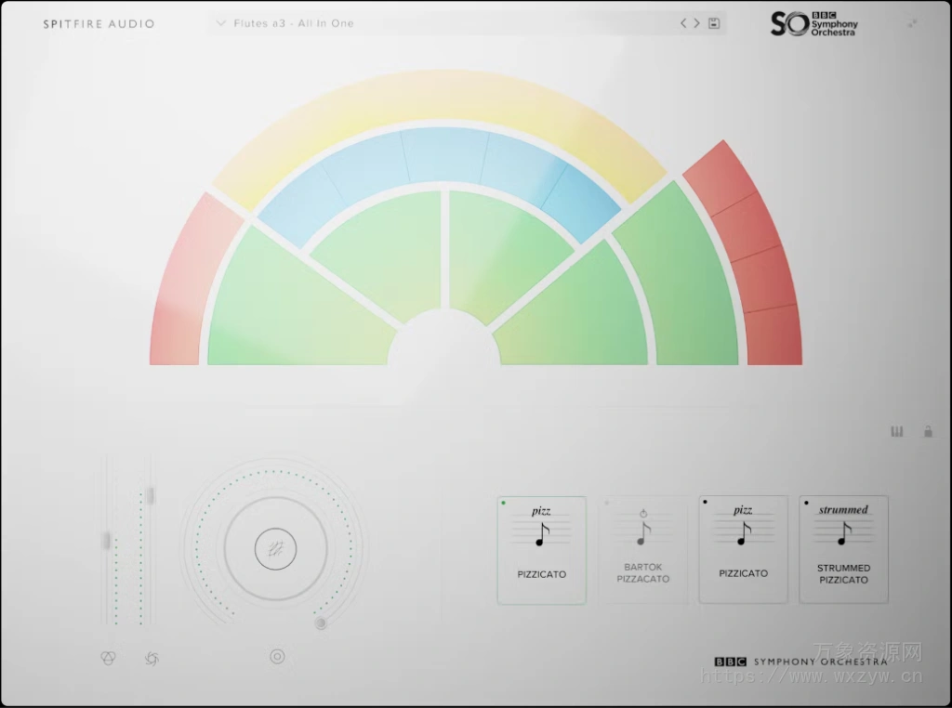Click the second Pizzicato articulation card
The height and width of the screenshot is (708, 952).
click(x=743, y=549)
